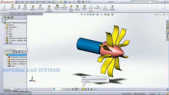Click Take Snapshot
Screen dimensions: 169x95
click(x=112, y=8)
